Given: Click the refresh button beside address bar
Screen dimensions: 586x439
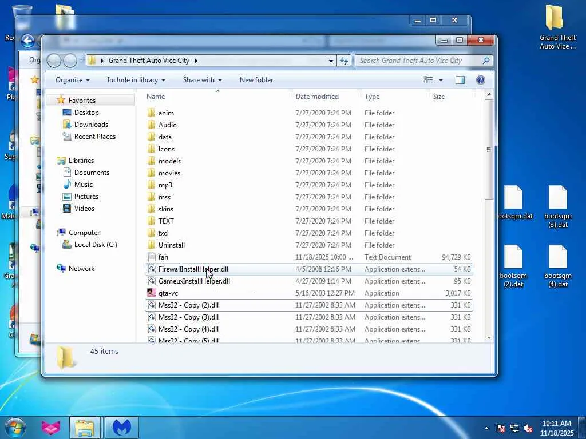Looking at the screenshot, I should [x=344, y=61].
